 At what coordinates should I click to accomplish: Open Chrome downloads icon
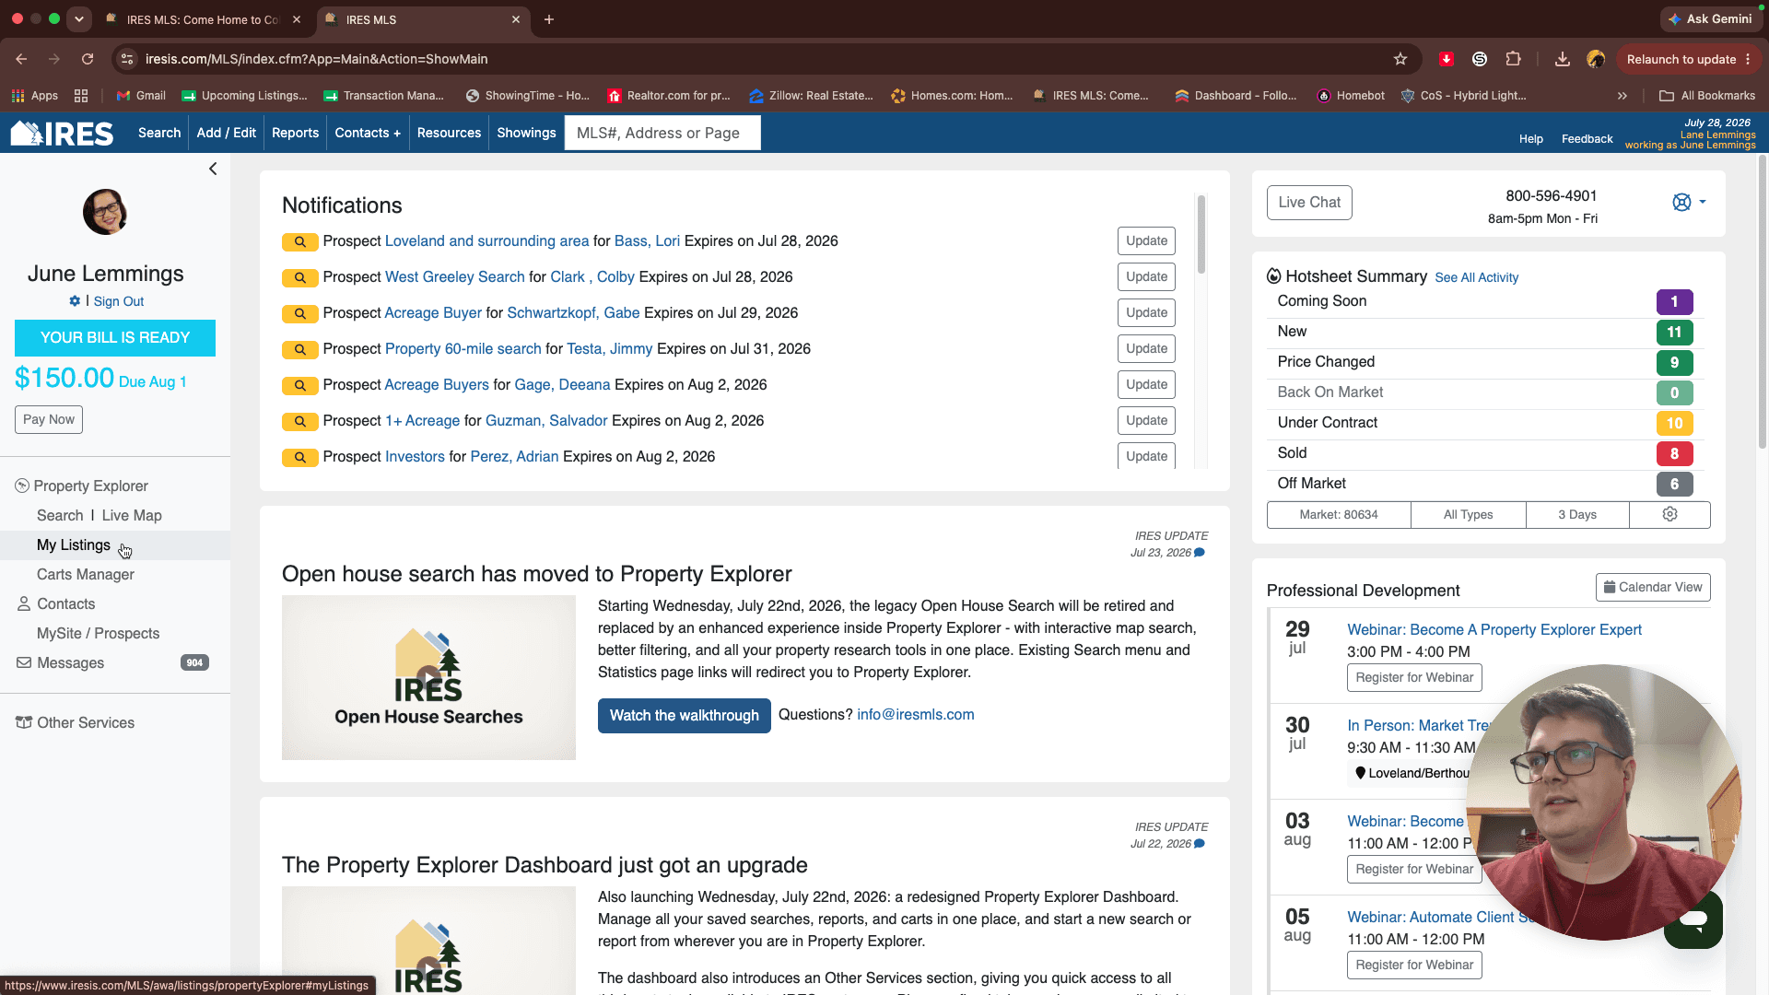(x=1563, y=59)
